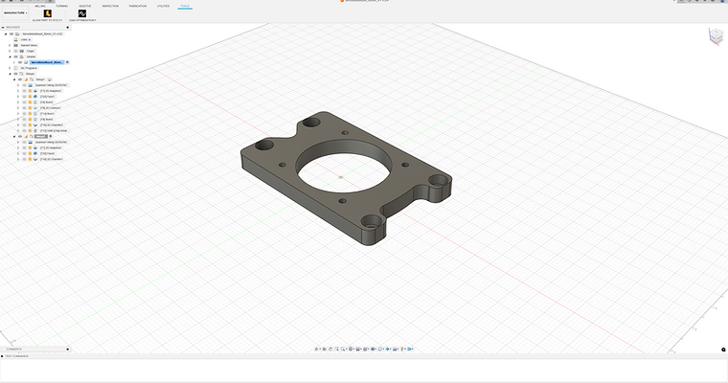The image size is (728, 383).
Task: Click the notification icon at viewport bottom-right
Action: pyautogui.click(x=723, y=349)
